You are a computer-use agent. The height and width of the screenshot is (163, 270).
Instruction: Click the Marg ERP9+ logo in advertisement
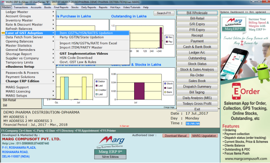(x=234, y=24)
